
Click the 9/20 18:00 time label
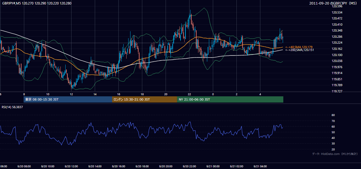[142, 166]
